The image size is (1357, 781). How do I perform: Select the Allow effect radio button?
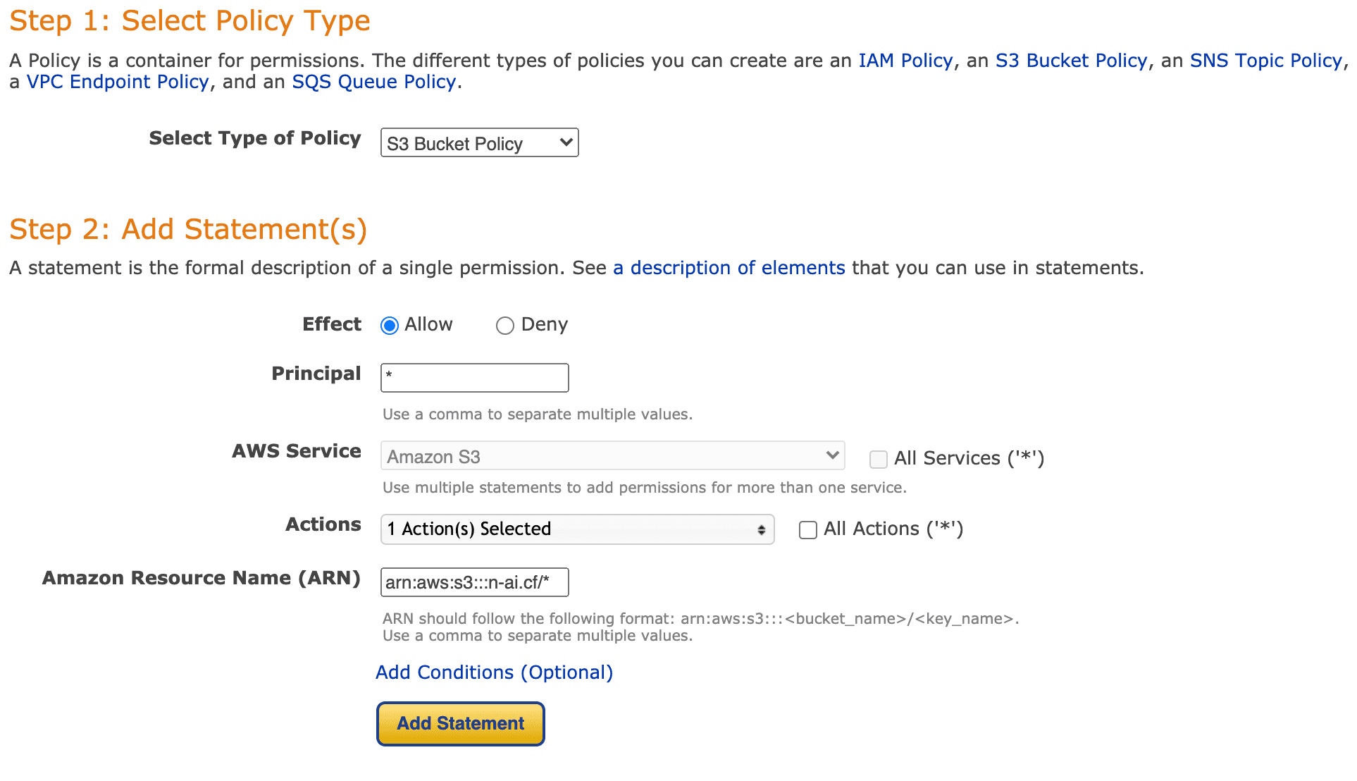(390, 326)
